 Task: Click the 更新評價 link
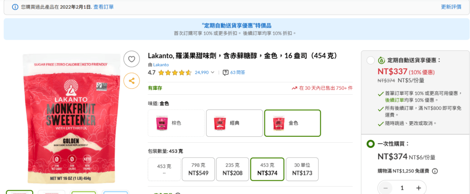coord(451,7)
